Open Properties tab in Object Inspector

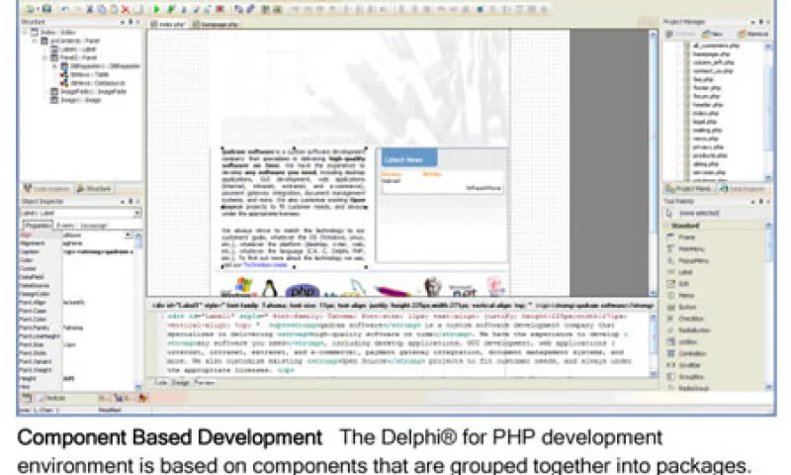point(37,226)
